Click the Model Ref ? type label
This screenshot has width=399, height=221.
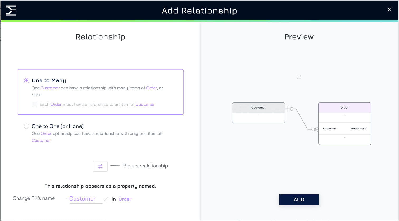(x=359, y=129)
